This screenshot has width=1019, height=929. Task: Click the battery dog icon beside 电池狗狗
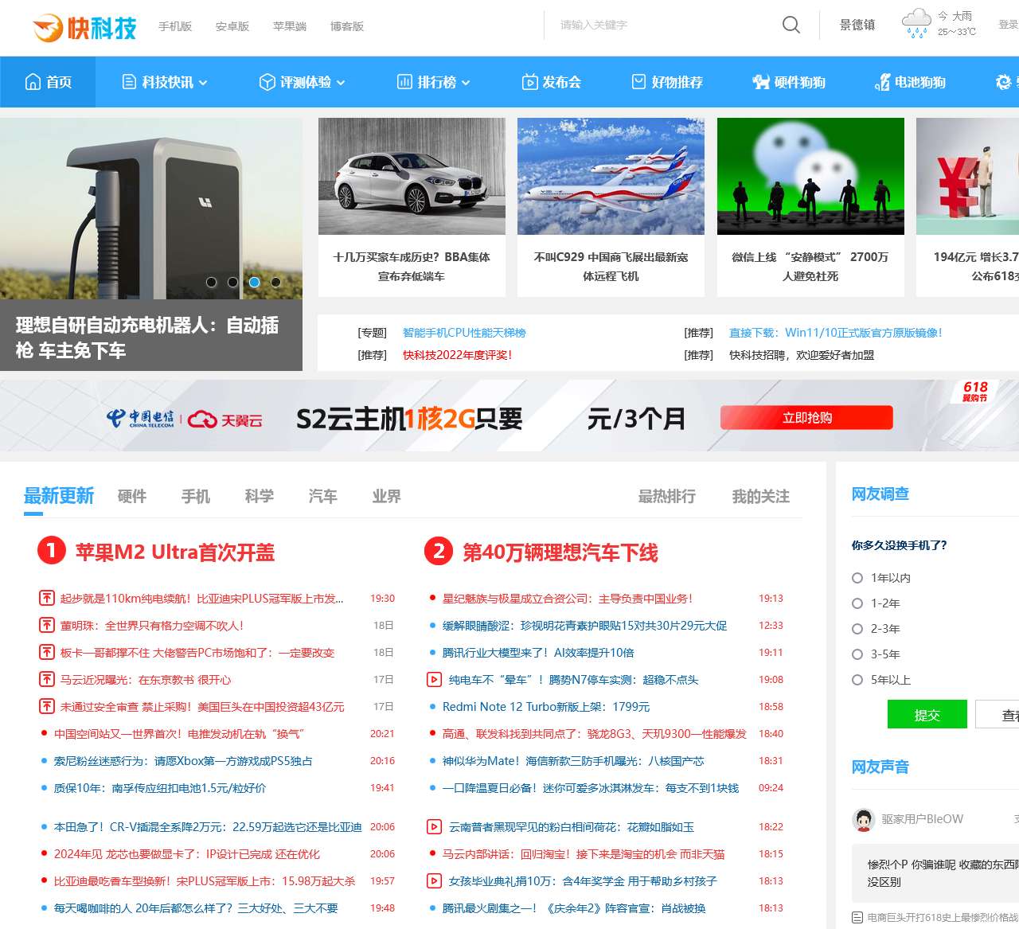point(882,82)
